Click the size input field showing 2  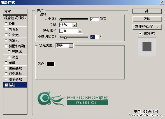(94, 19)
